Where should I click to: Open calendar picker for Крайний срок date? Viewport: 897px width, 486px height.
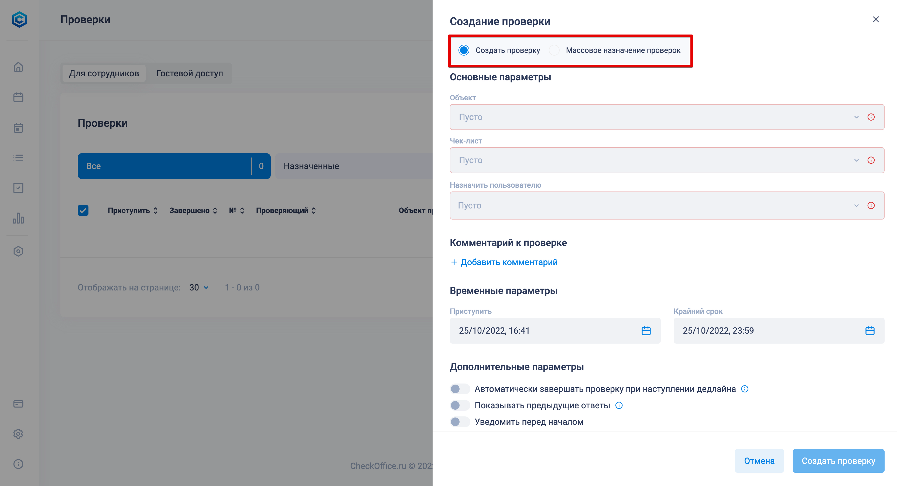870,330
